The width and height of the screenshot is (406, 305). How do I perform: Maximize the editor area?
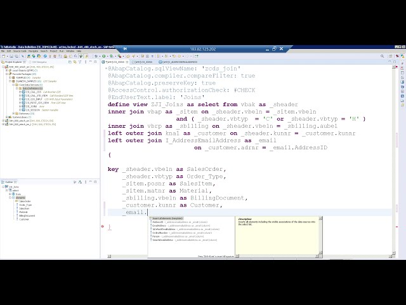(395, 62)
